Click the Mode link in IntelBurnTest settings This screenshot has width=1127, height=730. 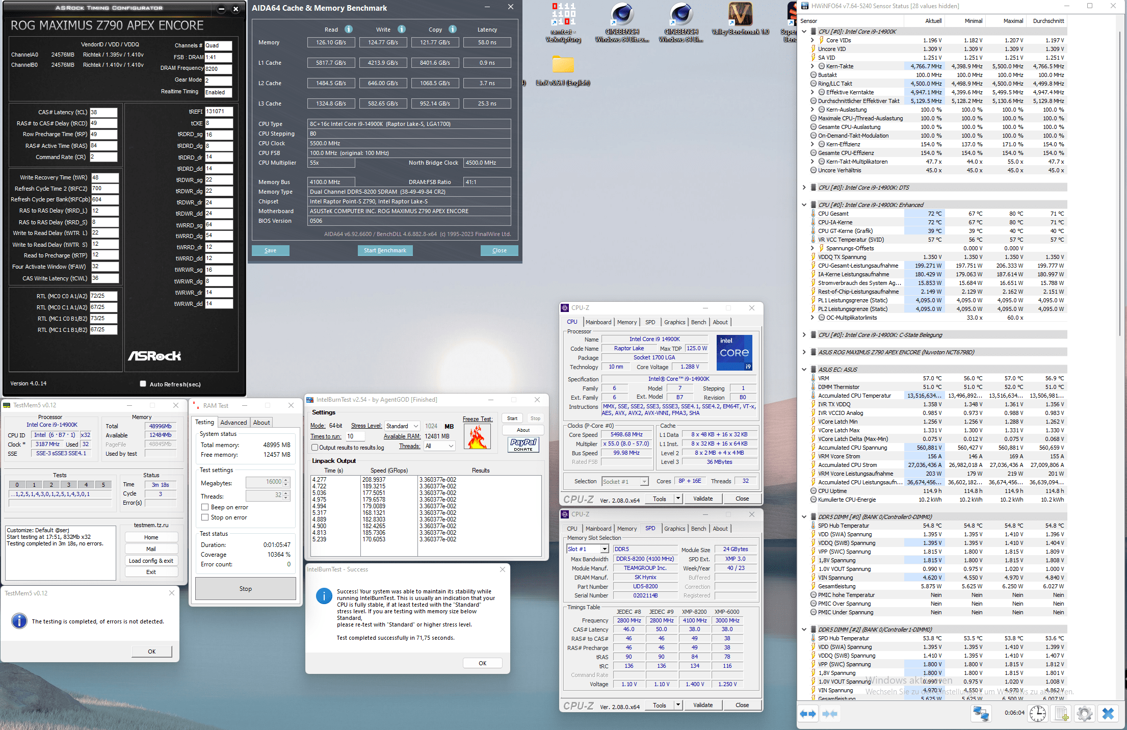pyautogui.click(x=318, y=426)
